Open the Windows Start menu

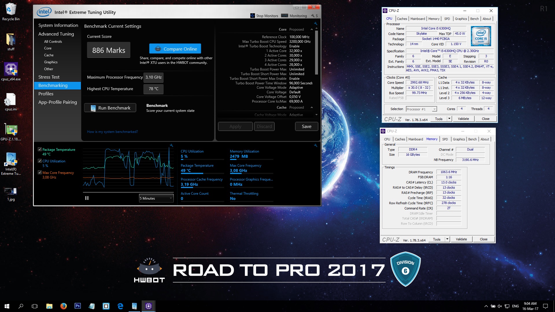(x=7, y=306)
